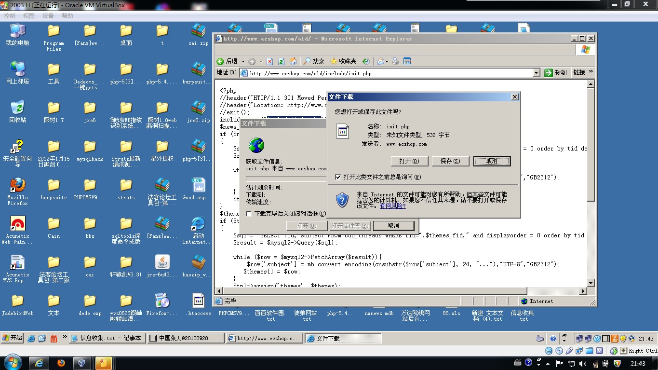Open the VirtualBox 视图 menu
This screenshot has height=370, width=658.
(29, 16)
